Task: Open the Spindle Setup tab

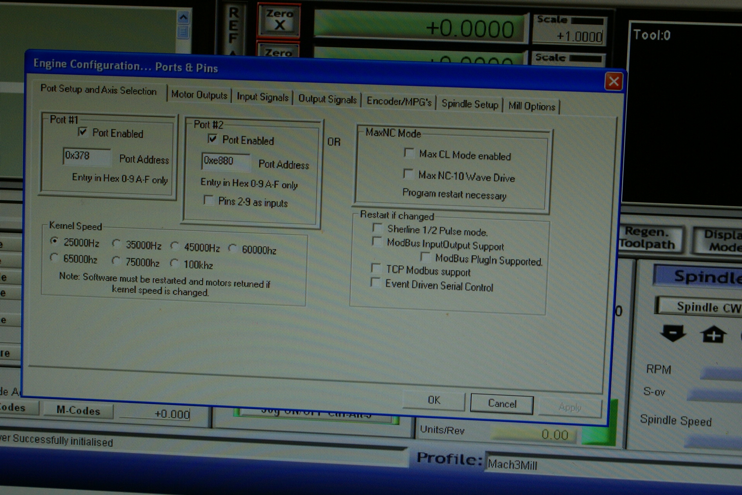Action: (x=470, y=104)
